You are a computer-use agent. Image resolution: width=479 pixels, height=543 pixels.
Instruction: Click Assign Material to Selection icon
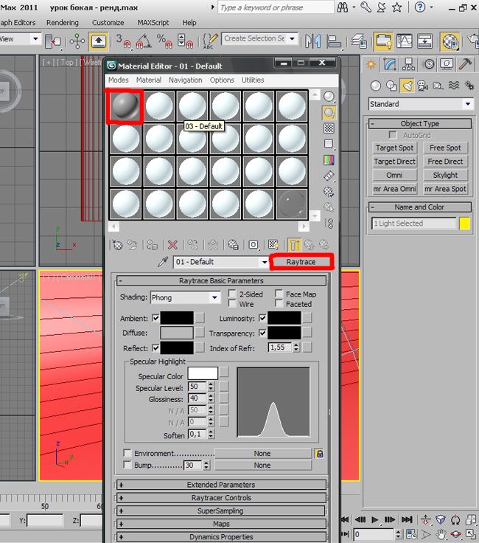click(152, 245)
